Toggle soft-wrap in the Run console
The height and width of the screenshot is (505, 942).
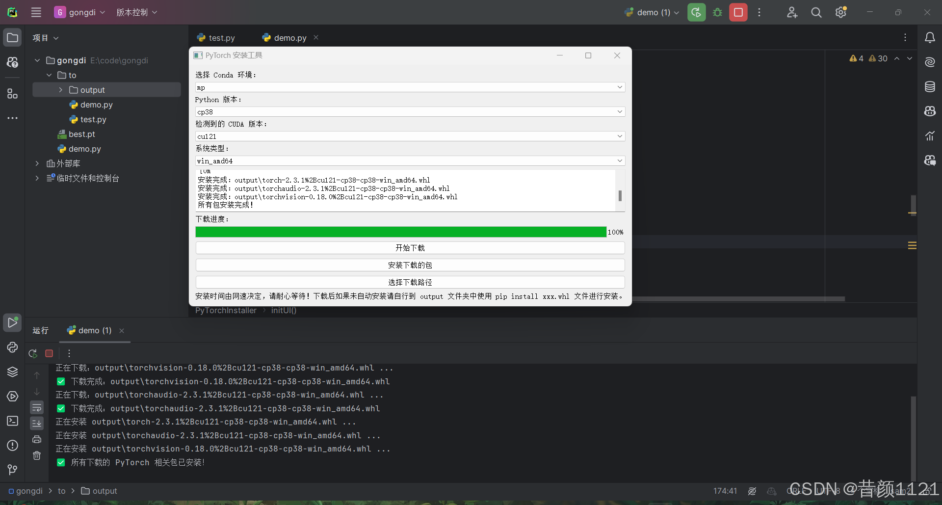point(37,407)
